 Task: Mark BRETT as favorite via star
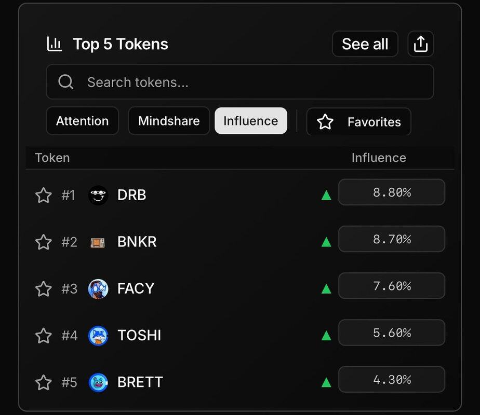(44, 382)
